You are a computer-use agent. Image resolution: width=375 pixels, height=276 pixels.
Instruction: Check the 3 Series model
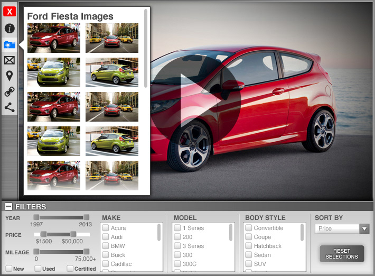(x=177, y=246)
